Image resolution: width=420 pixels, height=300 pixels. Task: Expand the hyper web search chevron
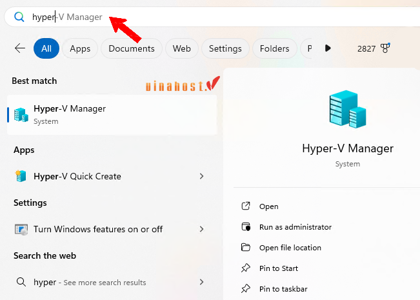201,282
